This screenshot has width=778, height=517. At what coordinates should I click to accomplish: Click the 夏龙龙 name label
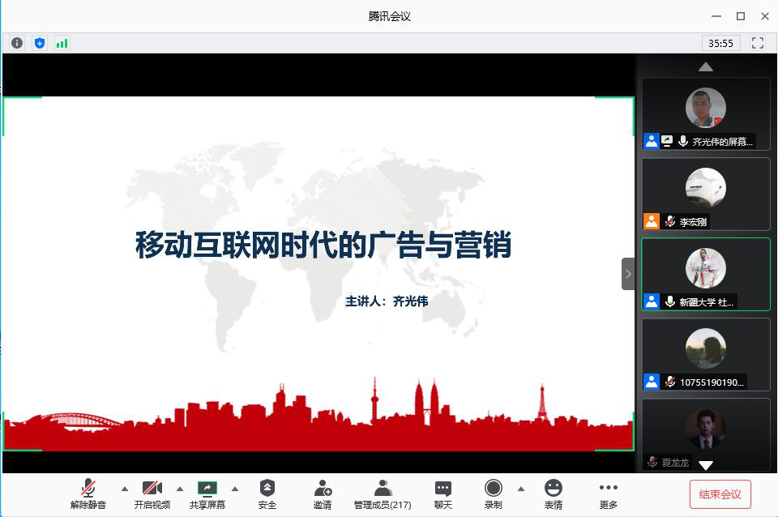click(675, 463)
